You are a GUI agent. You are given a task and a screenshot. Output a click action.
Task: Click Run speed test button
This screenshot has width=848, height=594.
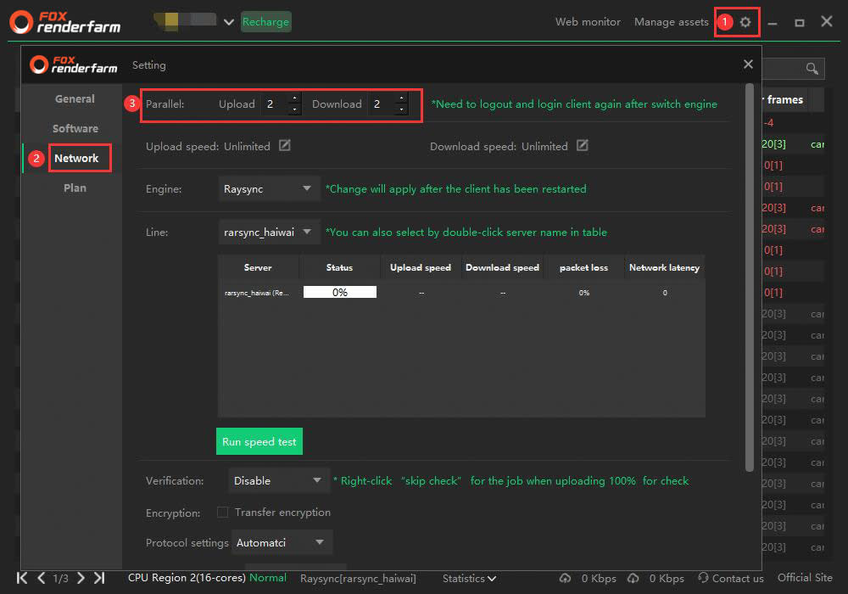(259, 441)
